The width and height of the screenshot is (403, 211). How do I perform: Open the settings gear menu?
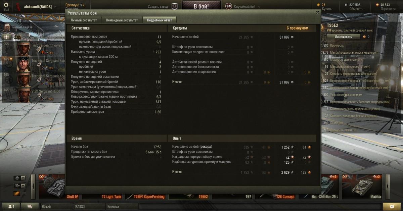[6, 5]
